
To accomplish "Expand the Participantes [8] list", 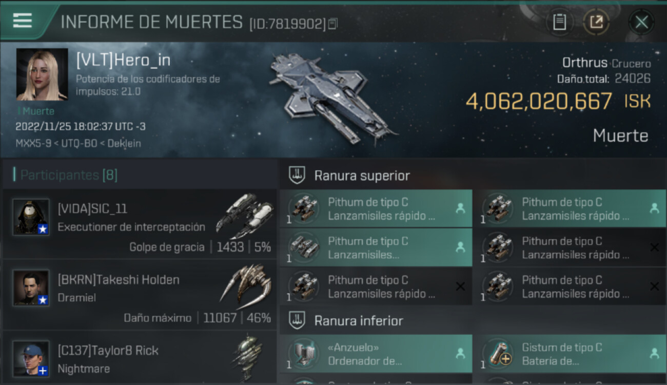I will tap(69, 175).
